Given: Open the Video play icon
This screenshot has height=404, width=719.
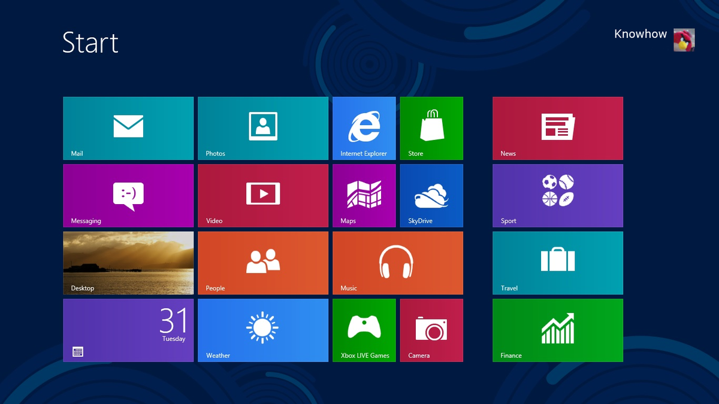Looking at the screenshot, I should [263, 194].
